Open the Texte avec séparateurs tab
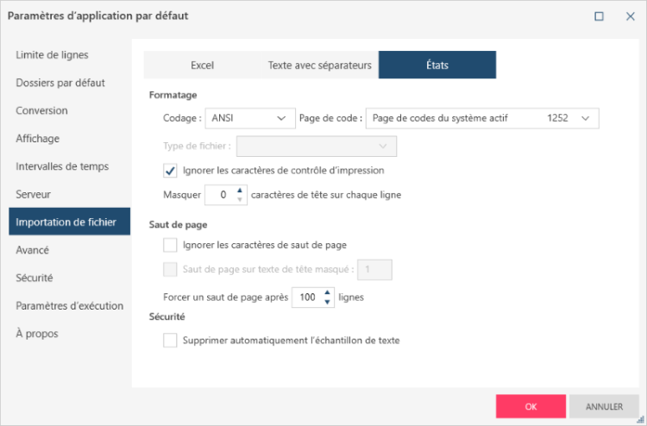This screenshot has height=426, width=647. 319,65
